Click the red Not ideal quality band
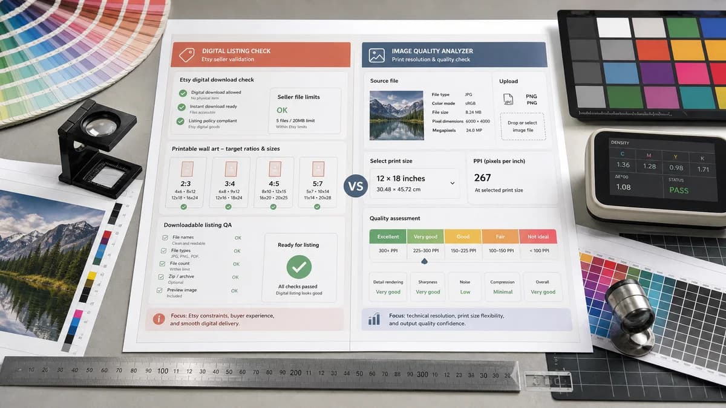The image size is (726, 408). point(538,237)
